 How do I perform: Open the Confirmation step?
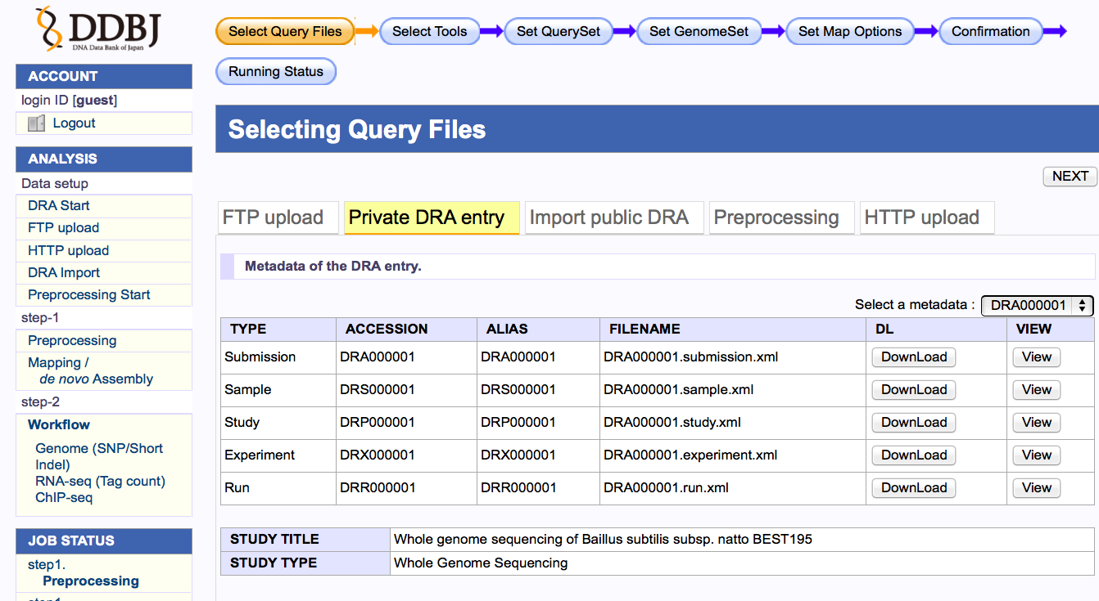[x=990, y=32]
